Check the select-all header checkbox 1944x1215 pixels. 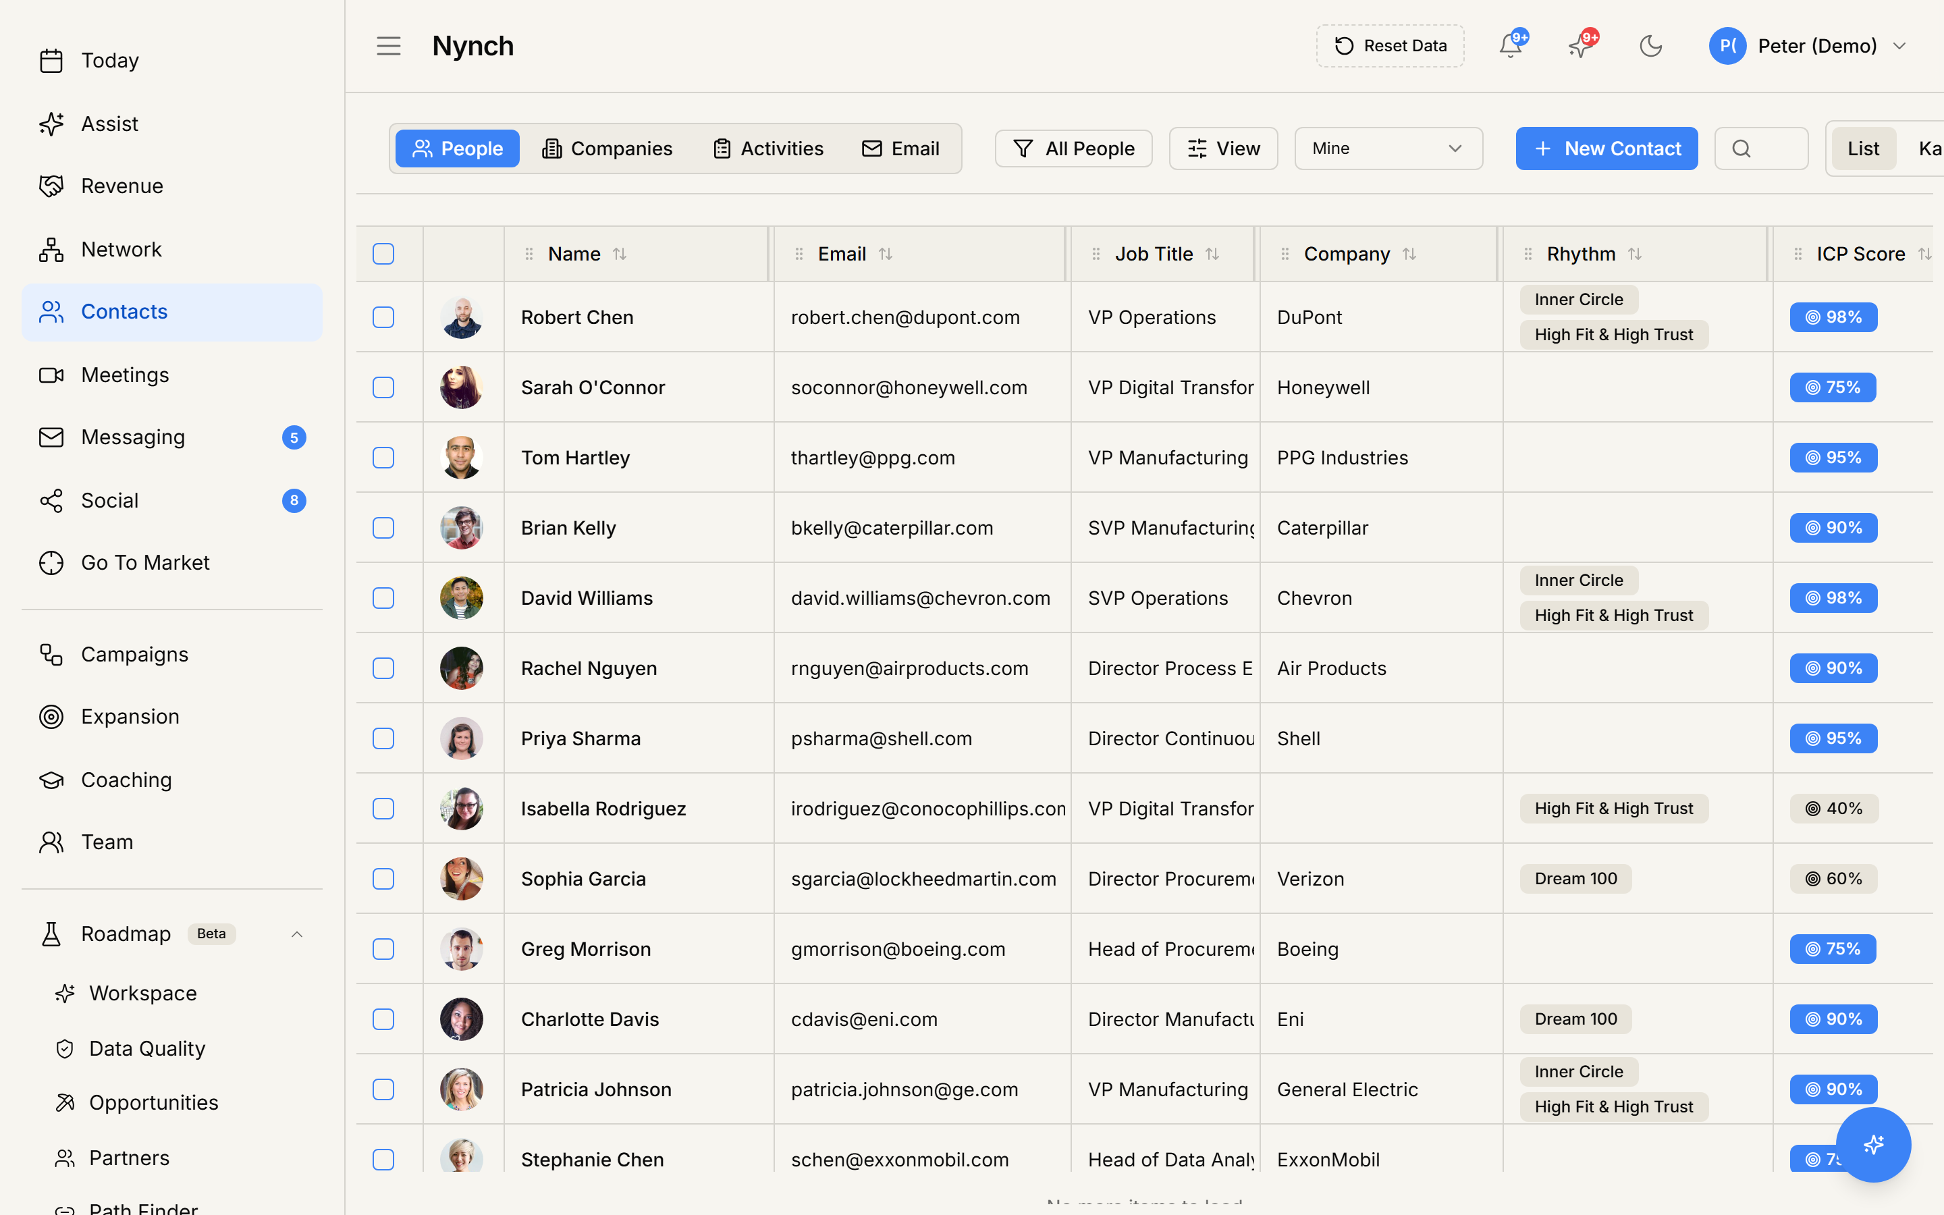point(383,254)
